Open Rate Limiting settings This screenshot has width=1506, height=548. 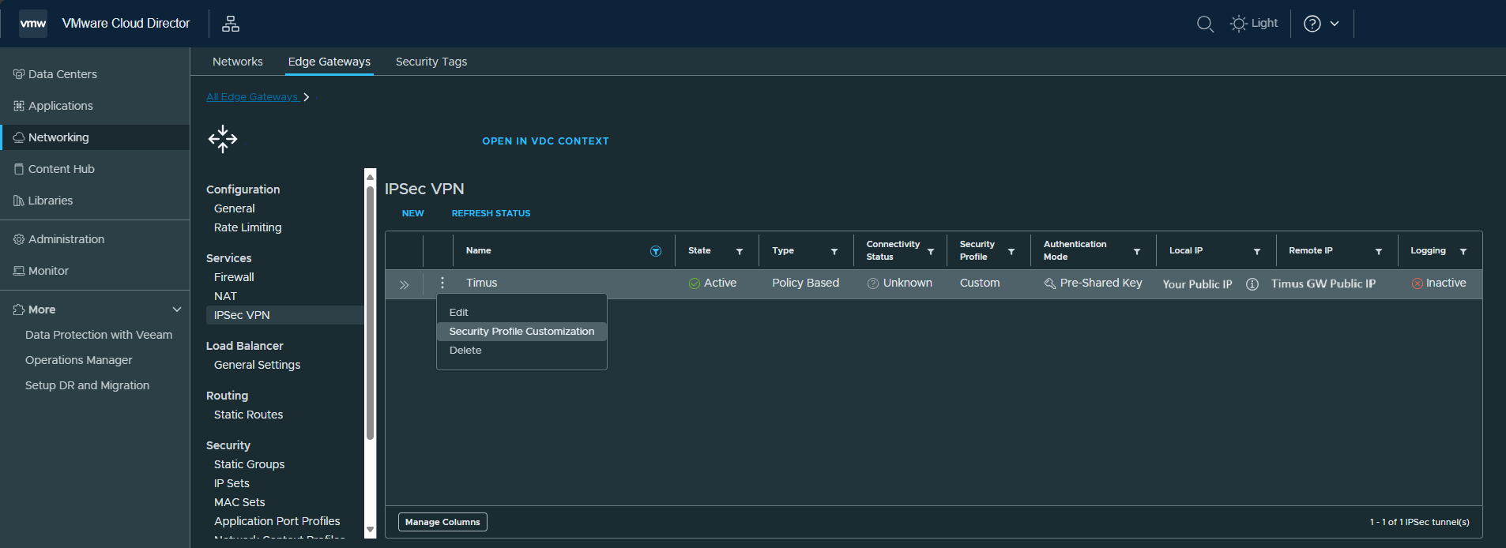click(x=248, y=227)
